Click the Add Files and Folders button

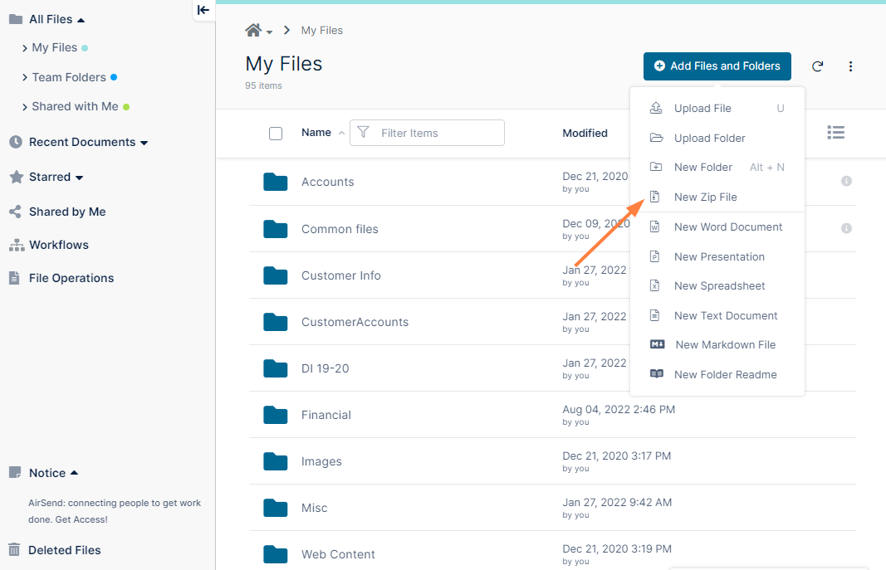pos(717,66)
